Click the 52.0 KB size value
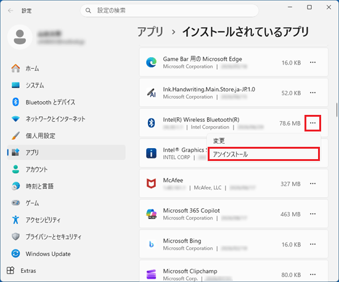Image resolution: width=339 pixels, height=282 pixels. pyautogui.click(x=291, y=93)
